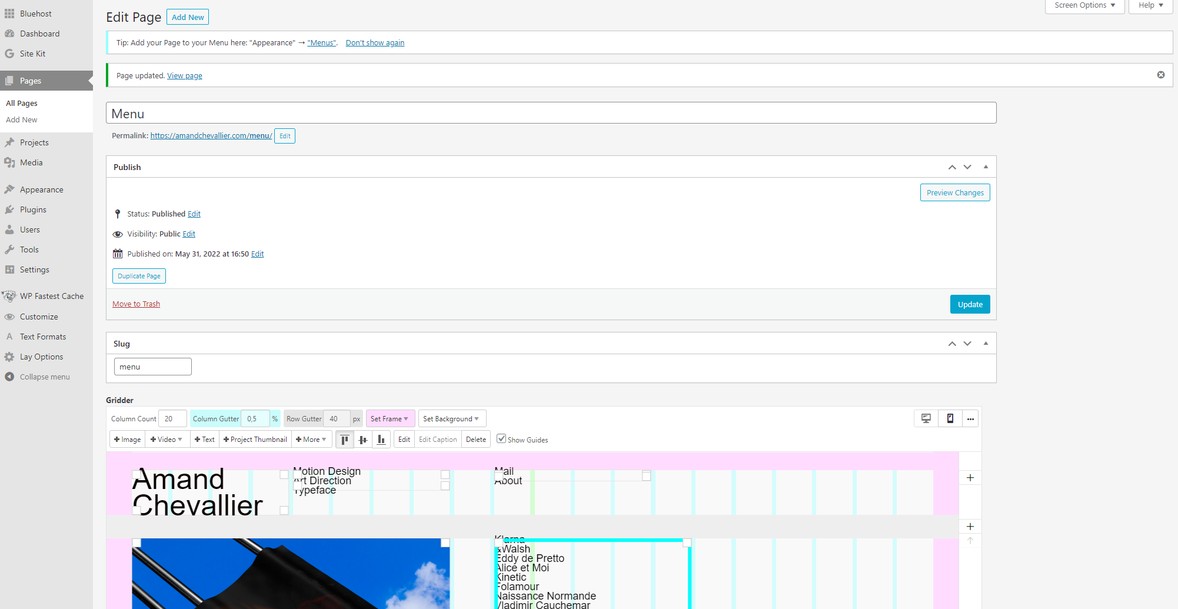Viewport: 1178px width, 609px height.
Task: Click the Column Count input field
Action: pos(172,418)
